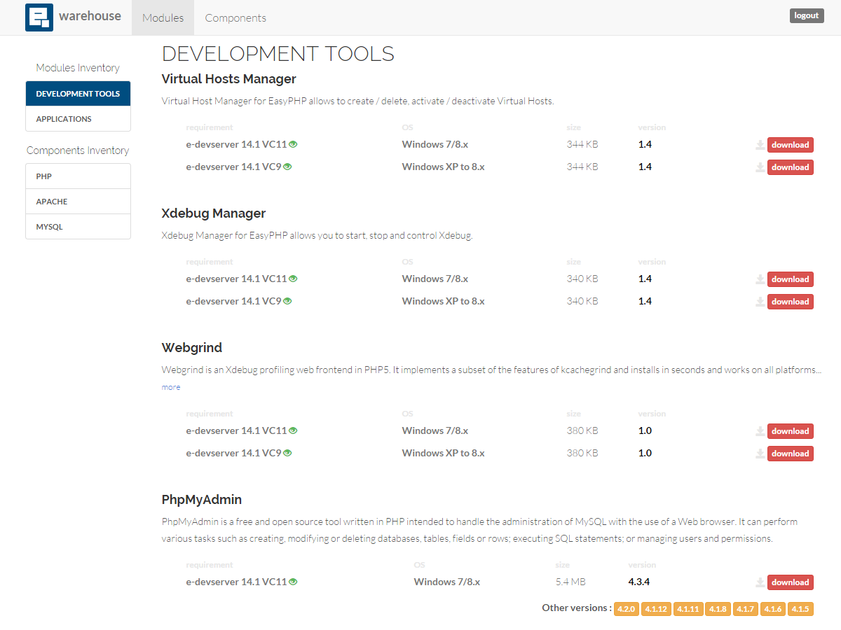Download PhpMyAdmin version 4.3.4
This screenshot has width=841, height=630.
(x=790, y=582)
